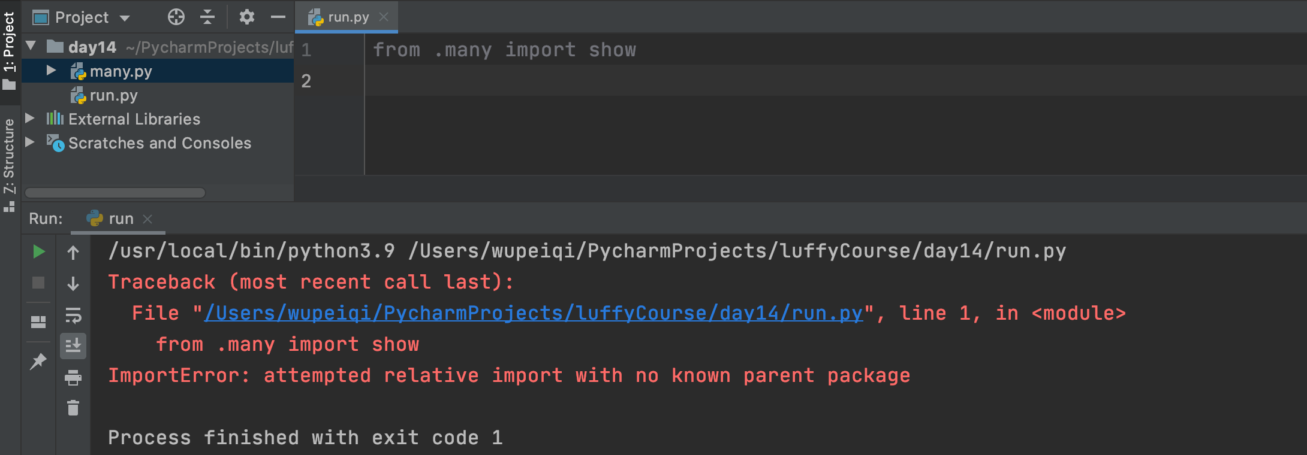The height and width of the screenshot is (455, 1307).
Task: Open the run.py traceback file link
Action: [x=533, y=313]
